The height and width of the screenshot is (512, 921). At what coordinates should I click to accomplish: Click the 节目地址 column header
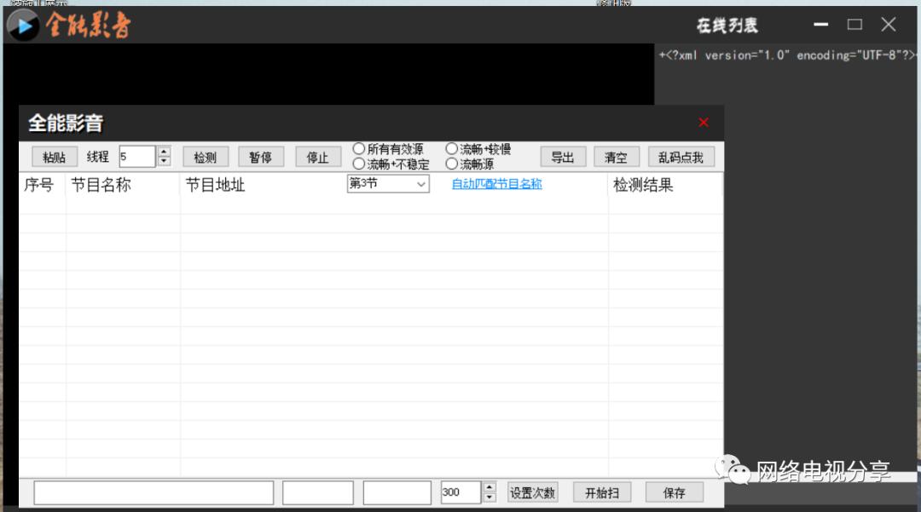(215, 185)
